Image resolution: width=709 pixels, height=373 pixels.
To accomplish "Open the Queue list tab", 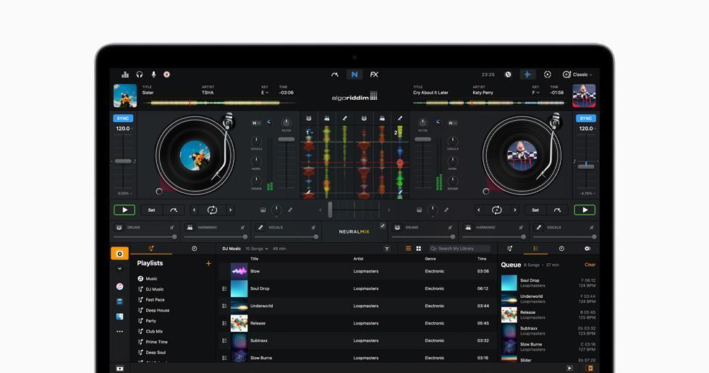I will [x=535, y=249].
